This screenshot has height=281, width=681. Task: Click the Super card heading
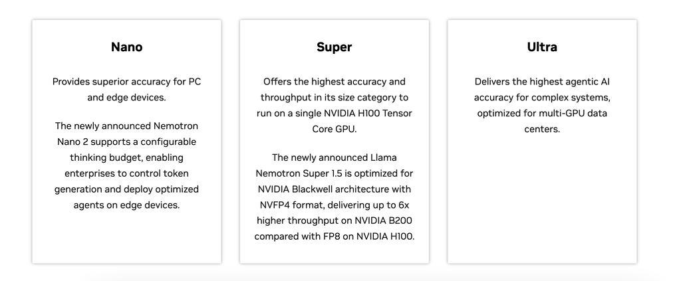[x=334, y=47]
